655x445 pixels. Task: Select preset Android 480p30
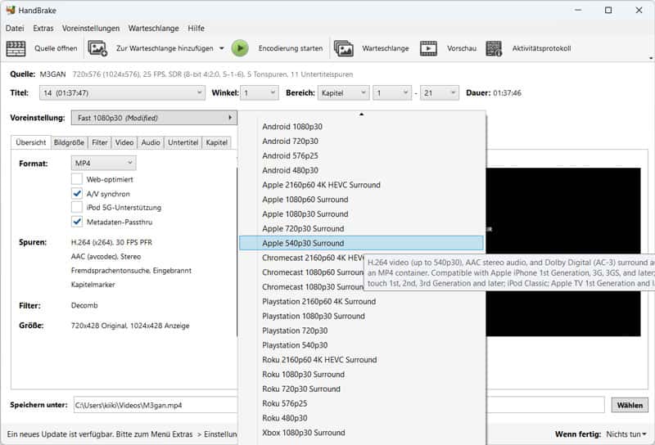[361, 170]
